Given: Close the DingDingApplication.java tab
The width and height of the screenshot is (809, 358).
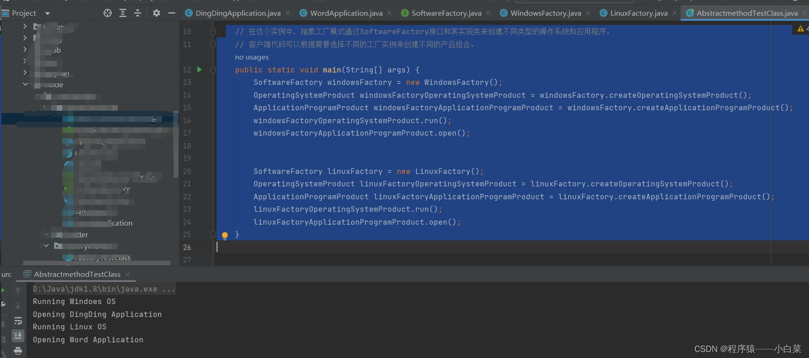Looking at the screenshot, I should click(288, 13).
